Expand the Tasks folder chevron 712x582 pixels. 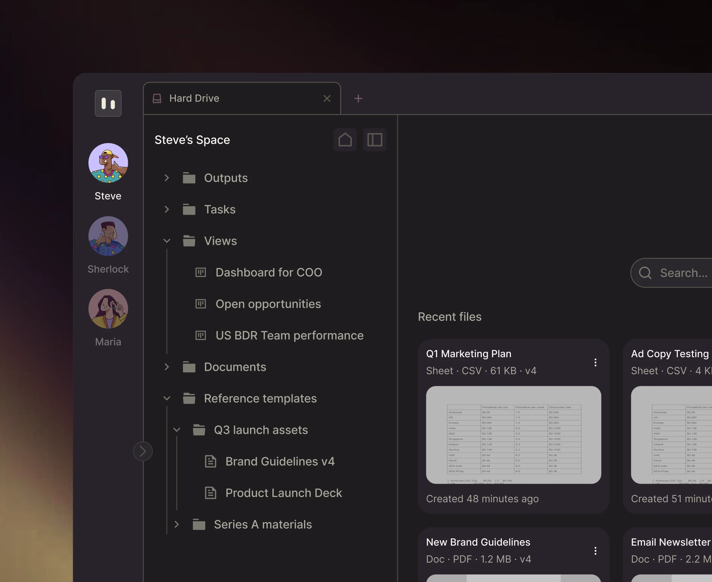coord(167,210)
